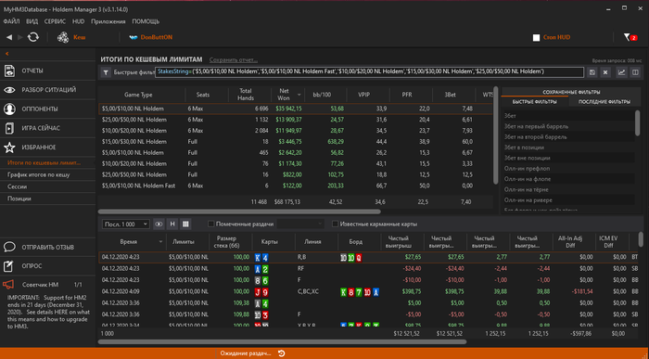This screenshot has height=359, width=649.
Task: Select hand with J 9 cards row
Action: point(368,291)
